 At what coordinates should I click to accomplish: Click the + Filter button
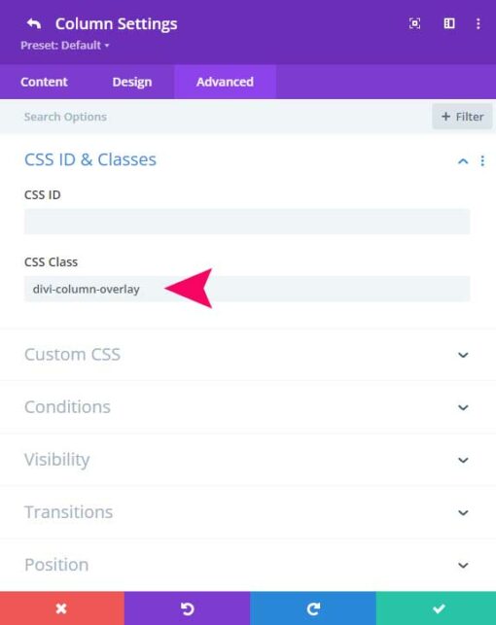tap(462, 117)
